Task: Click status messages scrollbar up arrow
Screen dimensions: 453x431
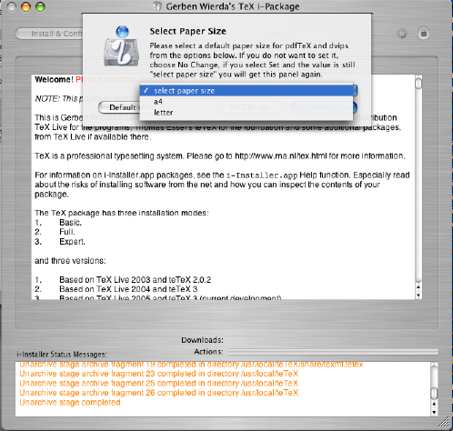Action: [x=434, y=404]
